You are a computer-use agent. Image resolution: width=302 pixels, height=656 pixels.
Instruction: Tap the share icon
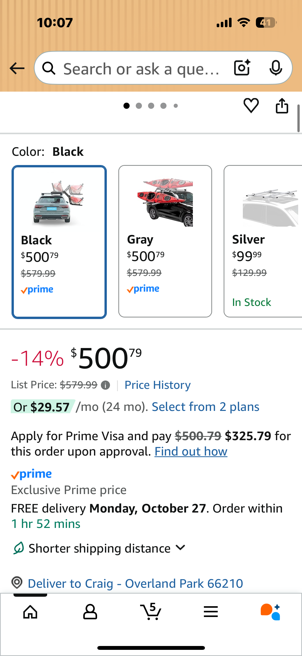coord(282,105)
